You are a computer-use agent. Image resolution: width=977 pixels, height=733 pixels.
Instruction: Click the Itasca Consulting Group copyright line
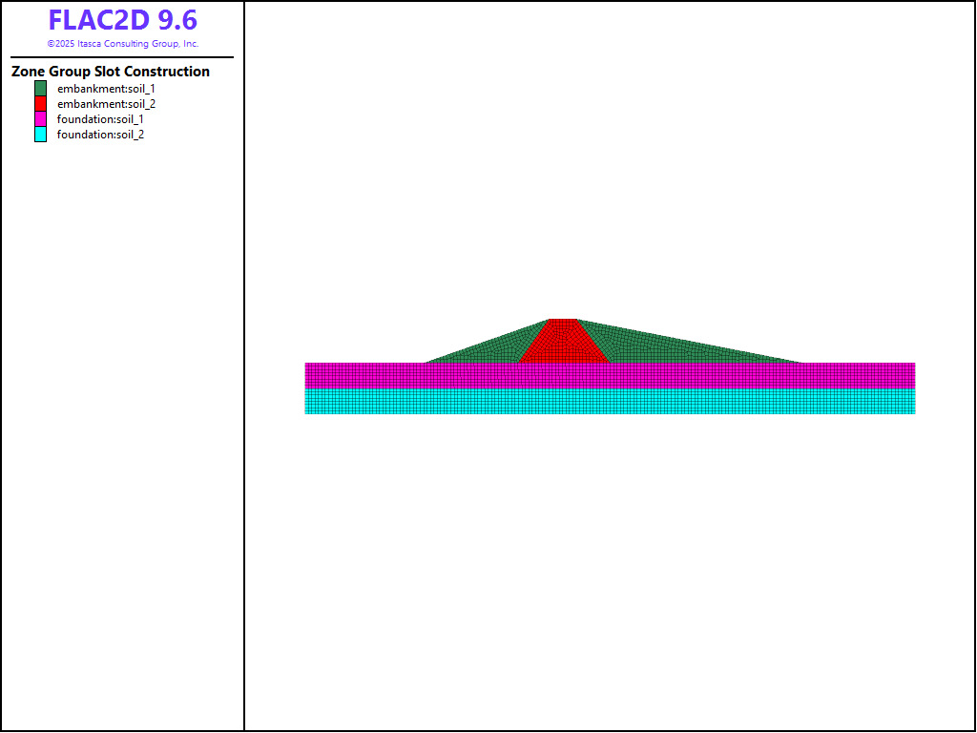point(122,44)
